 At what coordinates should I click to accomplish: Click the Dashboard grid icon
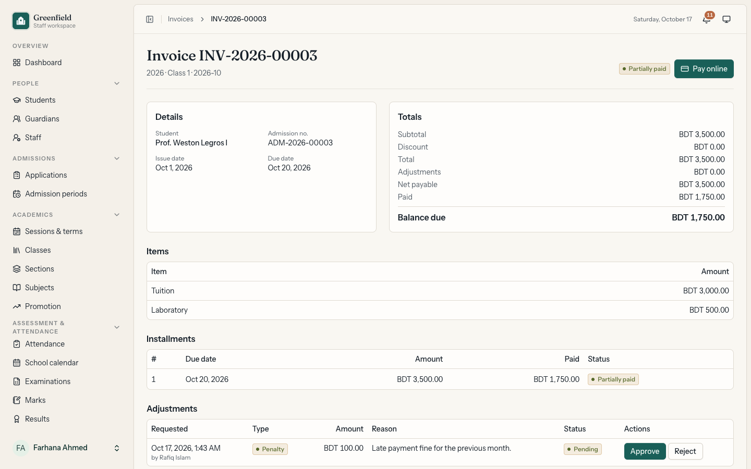(x=17, y=63)
